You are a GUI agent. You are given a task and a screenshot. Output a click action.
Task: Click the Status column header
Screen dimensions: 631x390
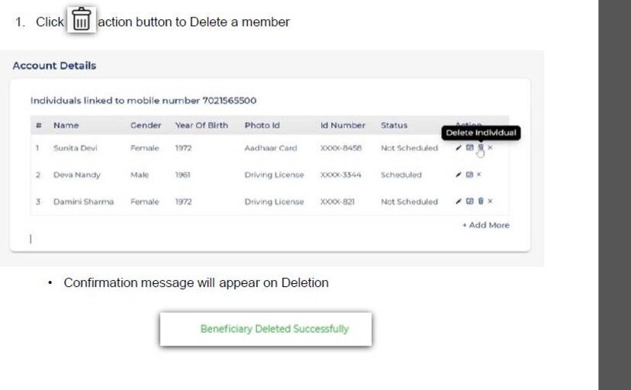(394, 125)
